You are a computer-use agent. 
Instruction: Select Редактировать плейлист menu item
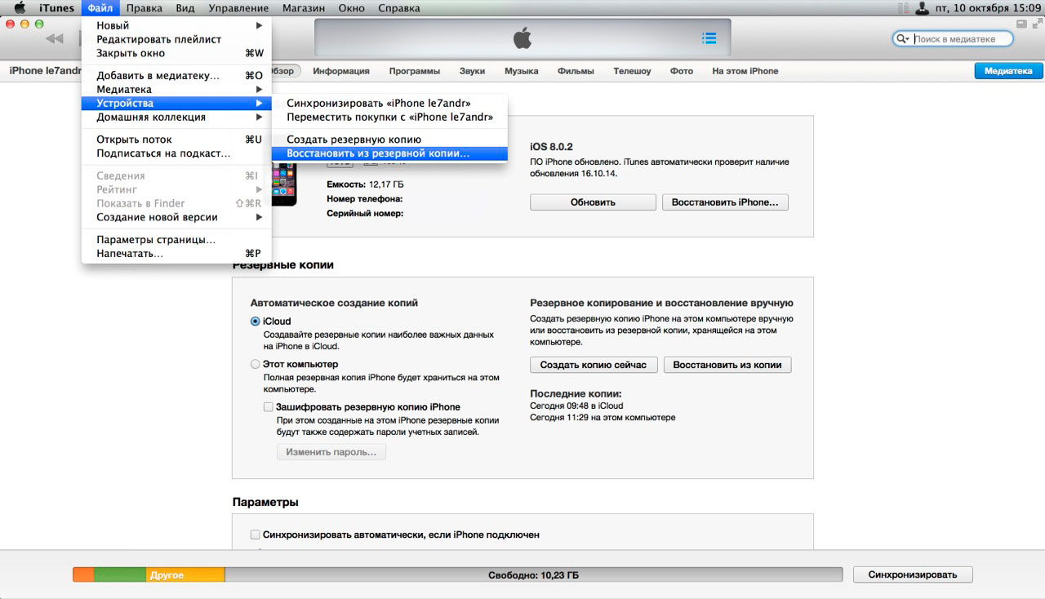click(176, 39)
